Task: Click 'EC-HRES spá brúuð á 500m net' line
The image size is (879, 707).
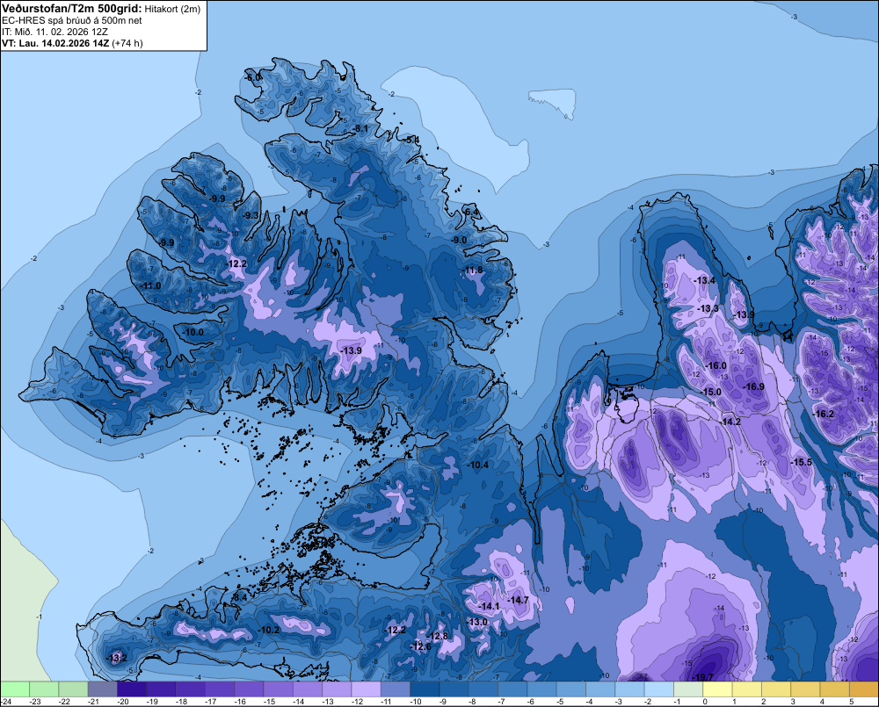Action: (x=72, y=21)
